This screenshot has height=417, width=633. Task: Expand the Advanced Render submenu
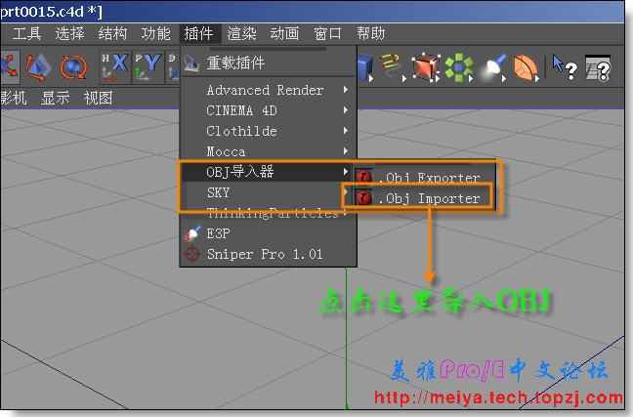268,90
